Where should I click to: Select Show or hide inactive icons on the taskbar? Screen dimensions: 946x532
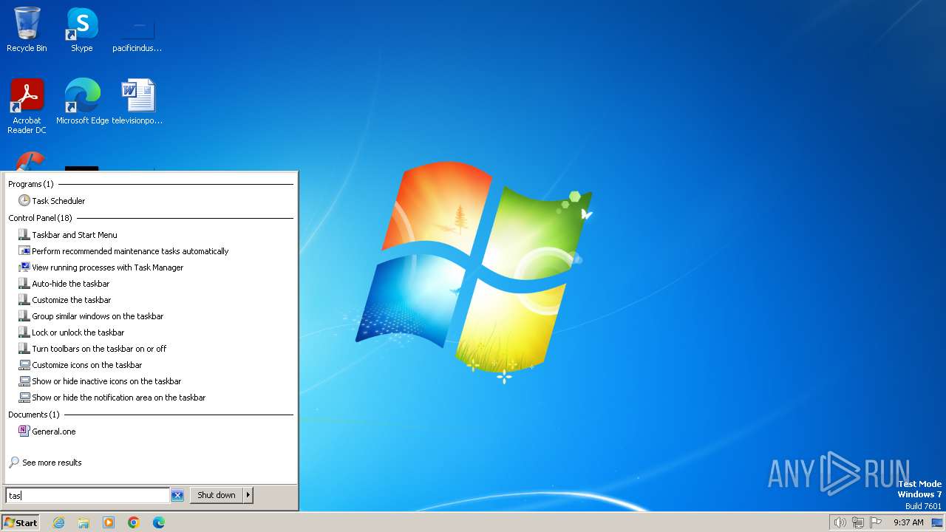tap(106, 381)
